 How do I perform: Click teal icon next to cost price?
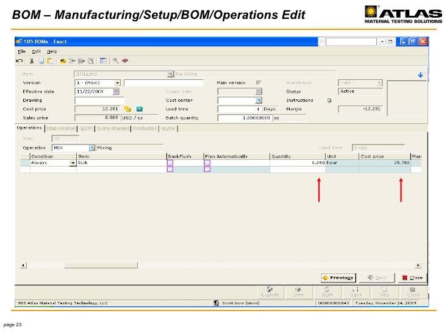[139, 109]
